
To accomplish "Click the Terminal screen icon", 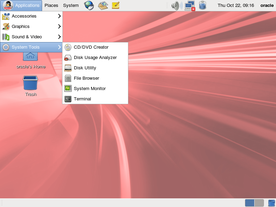I will (68, 99).
